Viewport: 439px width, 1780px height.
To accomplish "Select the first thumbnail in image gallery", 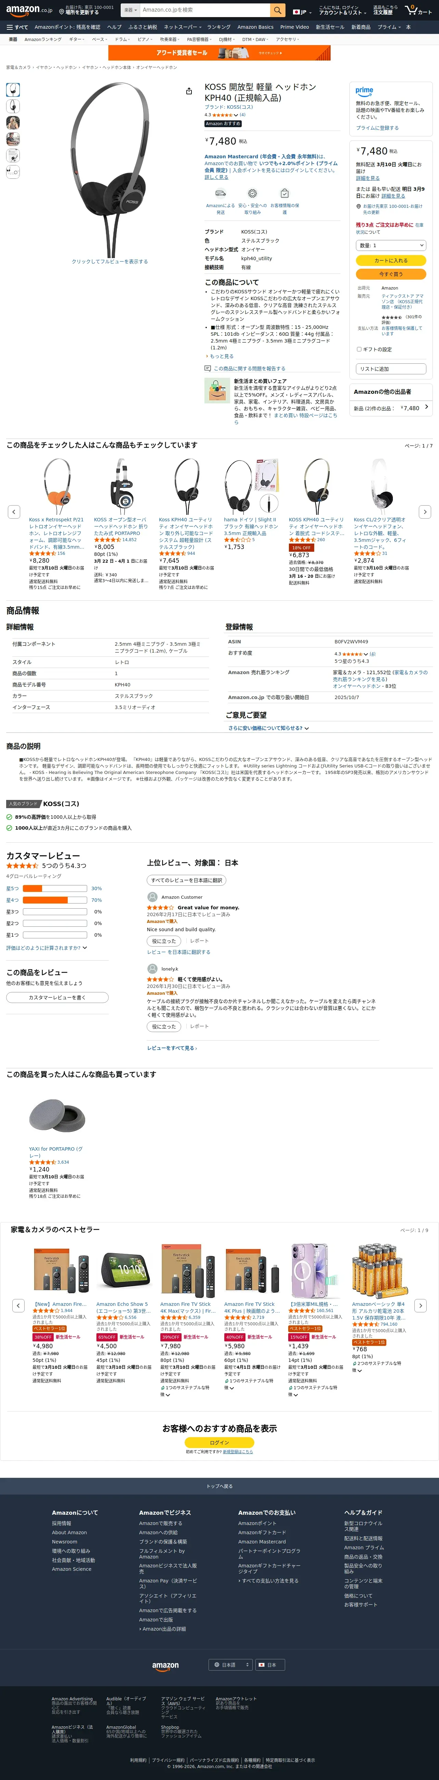I will tap(13, 89).
